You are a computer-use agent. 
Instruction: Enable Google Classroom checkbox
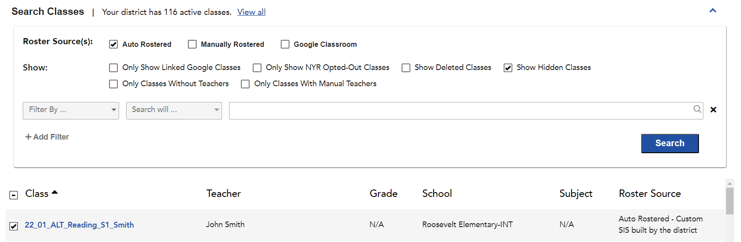point(285,44)
